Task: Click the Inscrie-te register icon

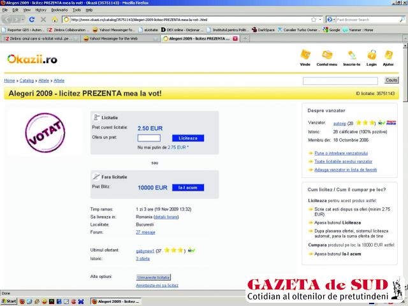Action: point(351,57)
